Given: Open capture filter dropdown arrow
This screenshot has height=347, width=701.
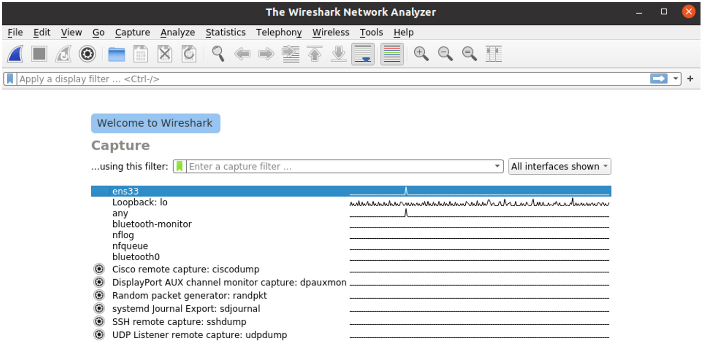Looking at the screenshot, I should coord(497,166).
